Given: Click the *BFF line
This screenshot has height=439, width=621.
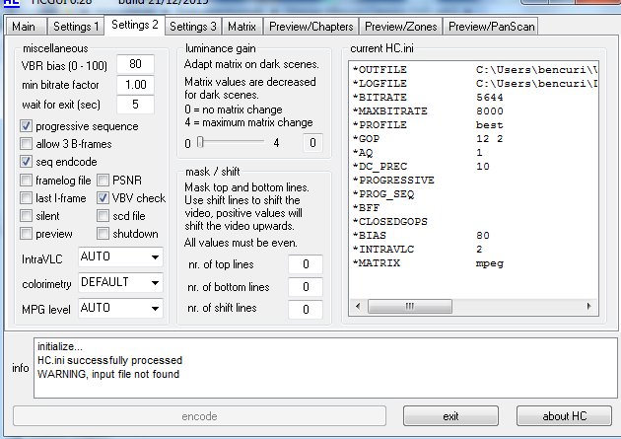Looking at the screenshot, I should pyautogui.click(x=366, y=208).
